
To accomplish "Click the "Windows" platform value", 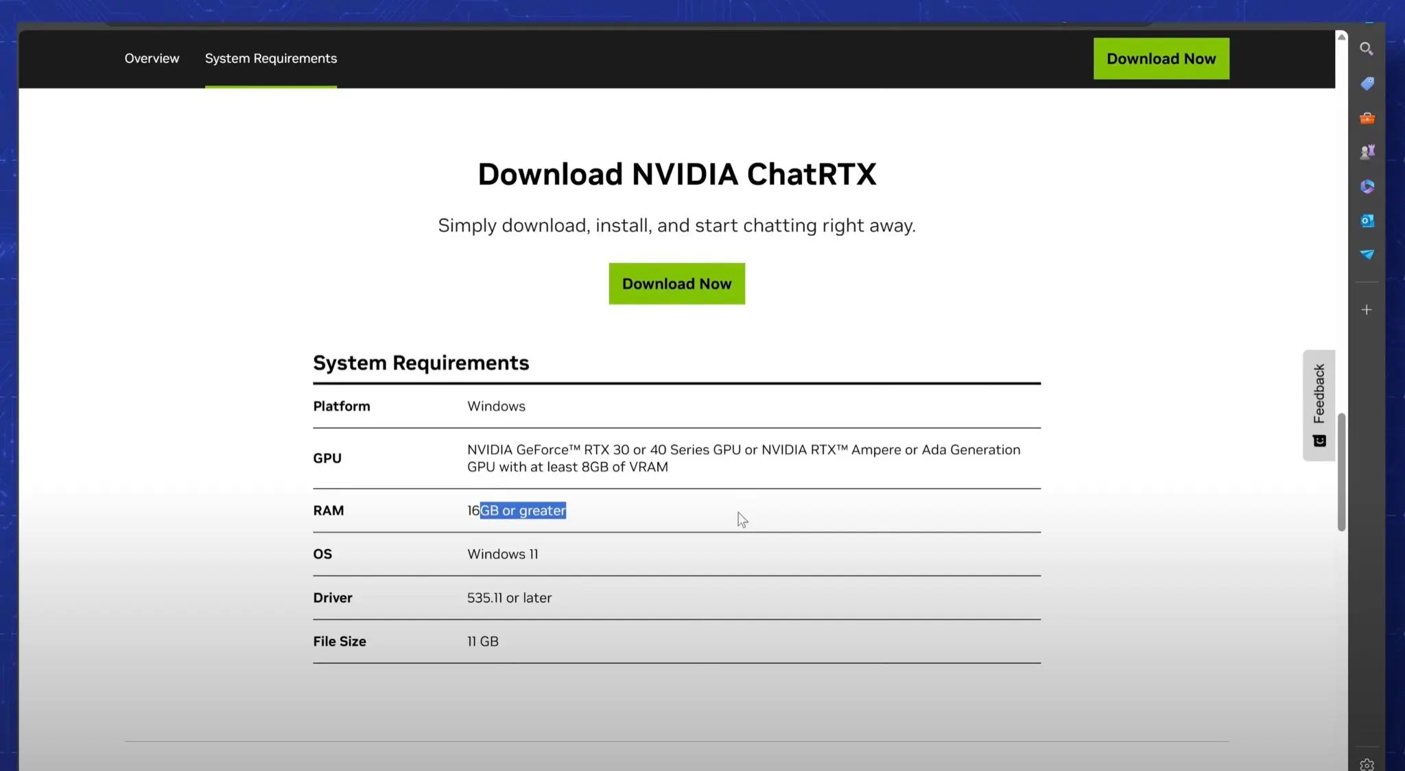I will (x=496, y=406).
